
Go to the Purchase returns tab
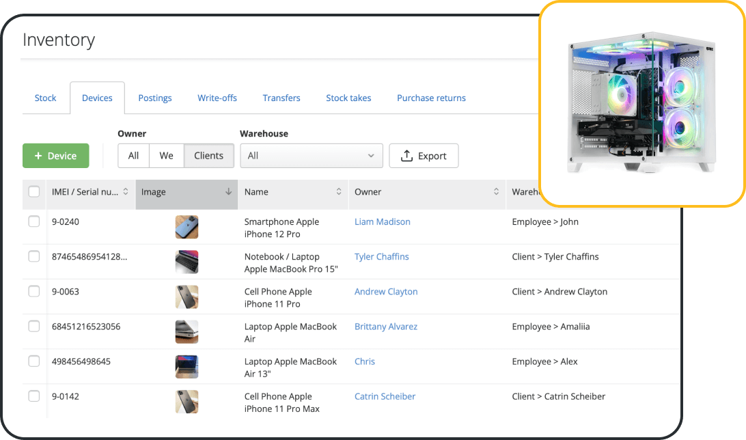(x=431, y=98)
